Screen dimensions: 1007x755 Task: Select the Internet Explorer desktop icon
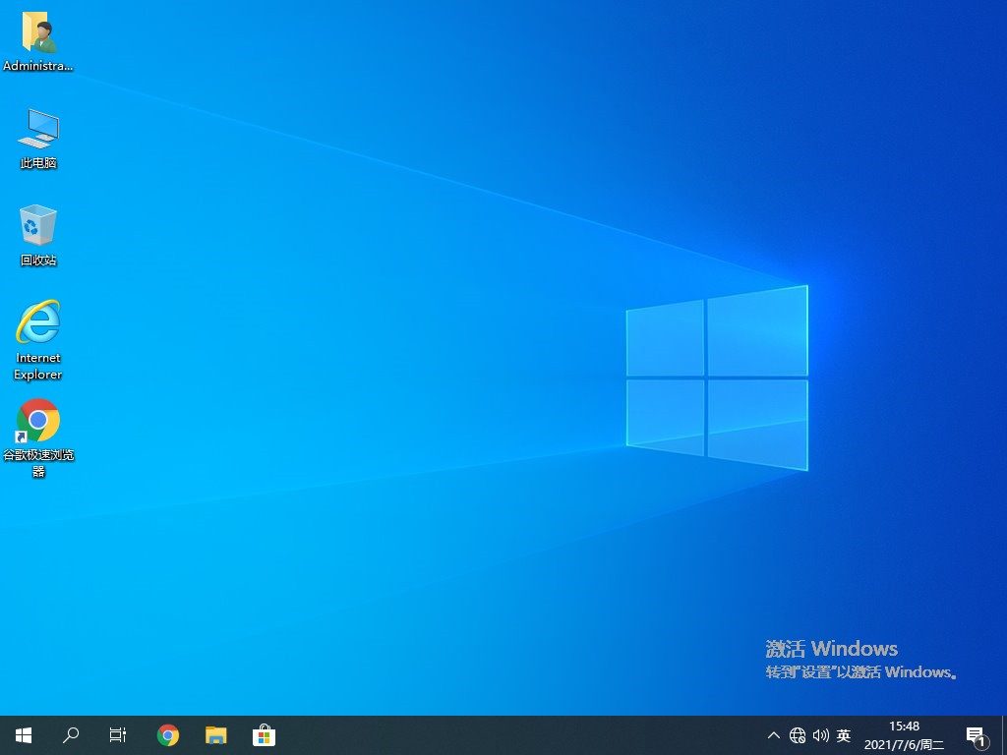pyautogui.click(x=38, y=339)
